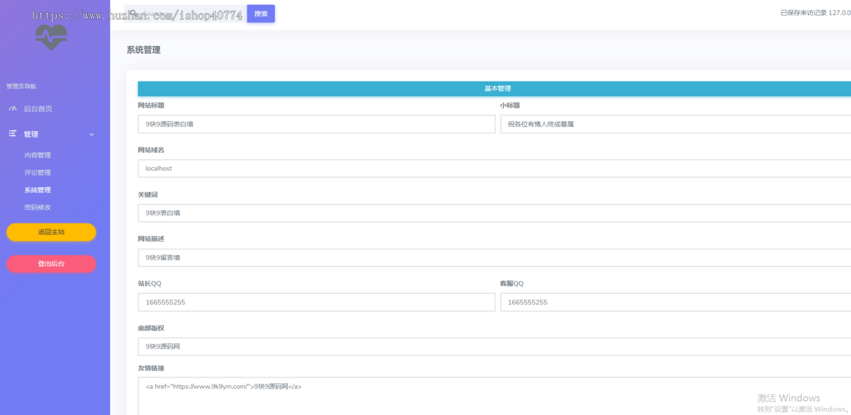Click the 关键词 input field
Image resolution: width=851 pixels, height=415 pixels.
[494, 213]
